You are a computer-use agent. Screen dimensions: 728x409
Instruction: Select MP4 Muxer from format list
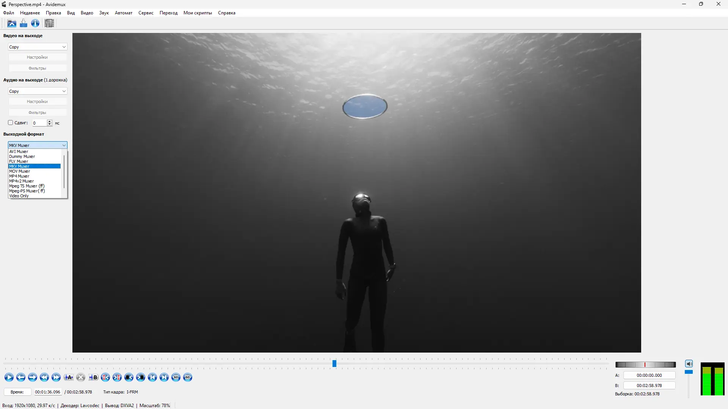[x=19, y=176]
